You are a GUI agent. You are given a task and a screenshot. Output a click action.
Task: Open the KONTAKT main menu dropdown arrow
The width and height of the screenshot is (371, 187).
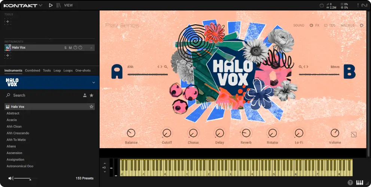[40, 5]
